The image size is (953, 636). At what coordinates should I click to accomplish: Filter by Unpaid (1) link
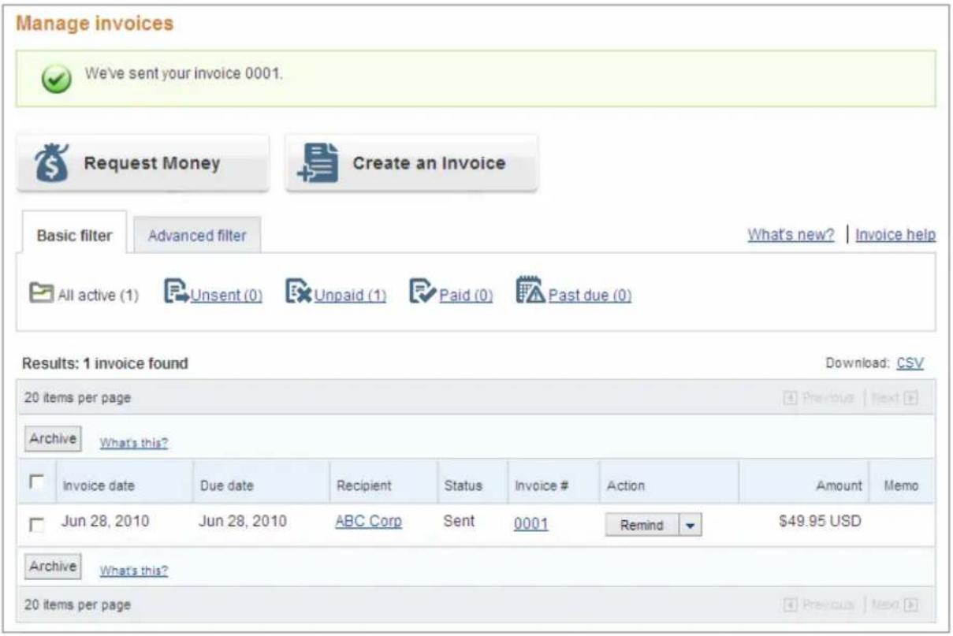[351, 296]
